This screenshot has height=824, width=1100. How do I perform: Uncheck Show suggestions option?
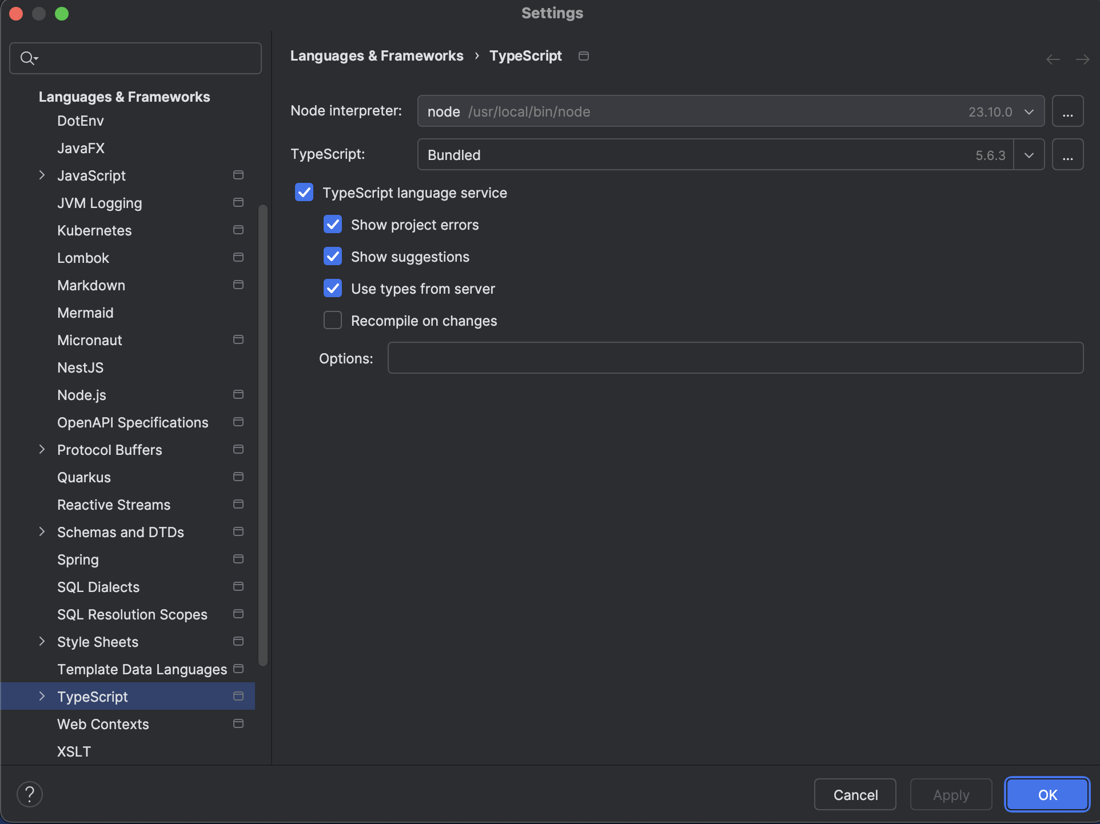pyautogui.click(x=333, y=257)
